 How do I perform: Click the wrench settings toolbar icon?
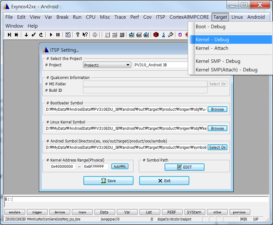point(170,35)
